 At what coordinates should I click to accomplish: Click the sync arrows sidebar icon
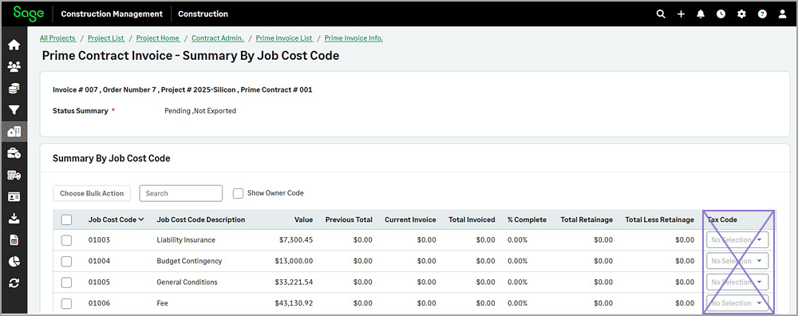14,283
